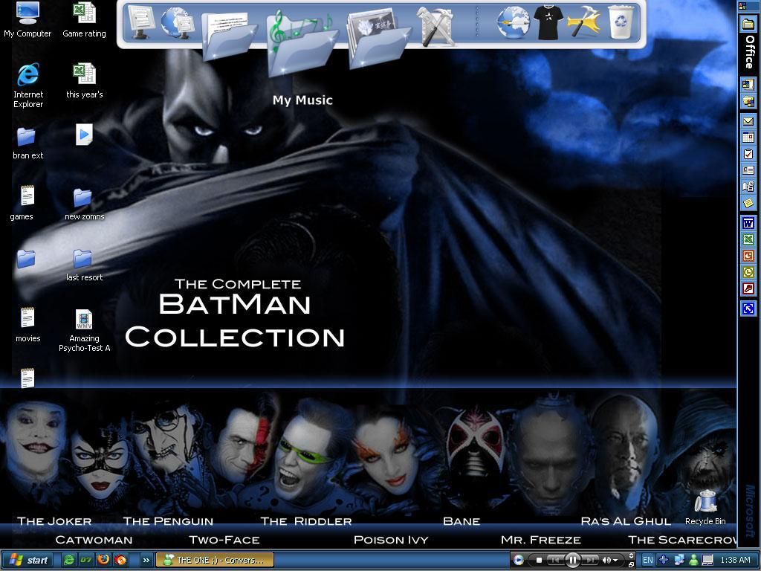Viewport: 761px width, 571px height.
Task: Open the mini player volume dropdown arrow
Action: (615, 561)
